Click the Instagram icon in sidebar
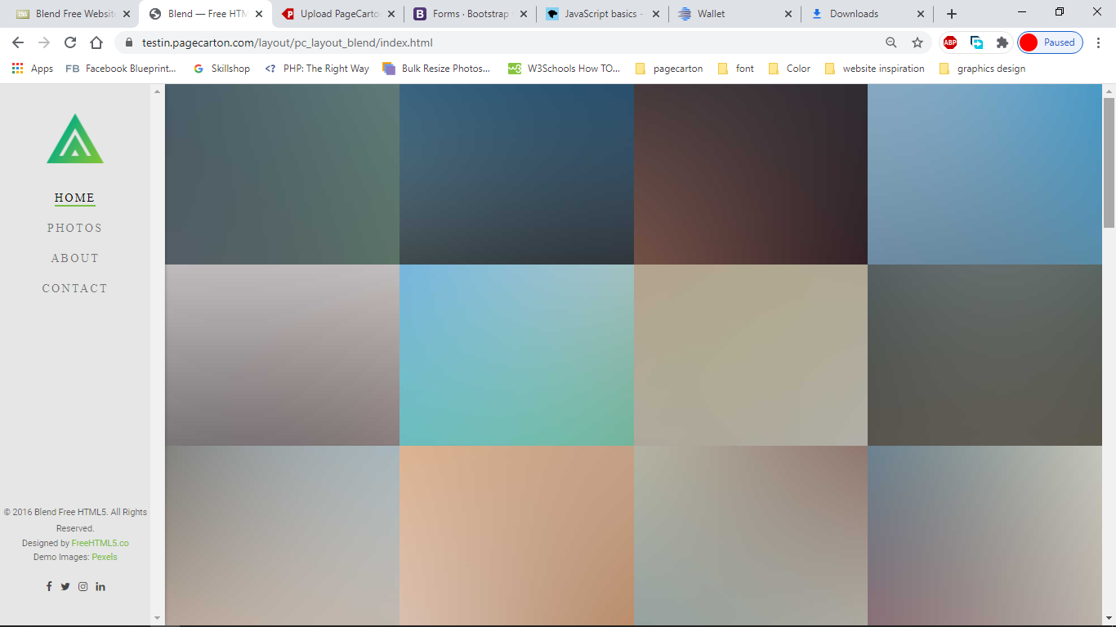 (83, 586)
